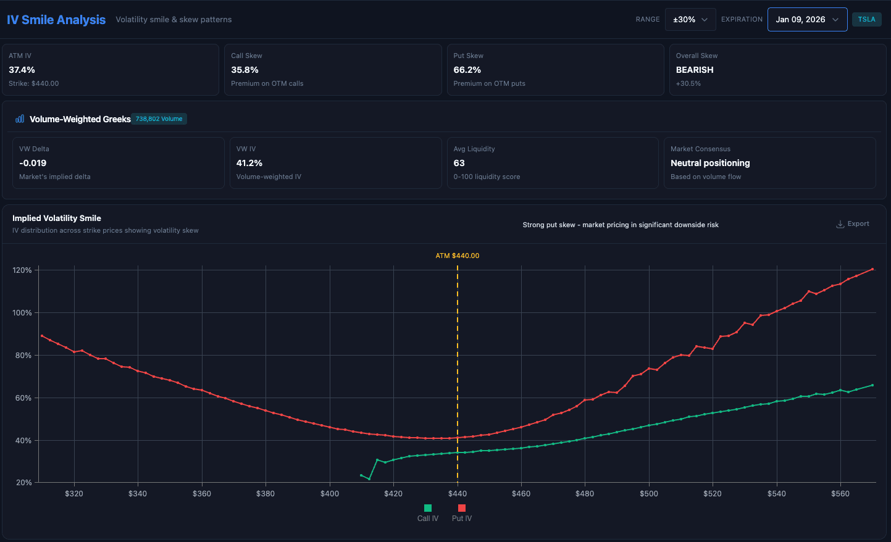Viewport: 891px width, 542px height.
Task: Click the Premium on OTM puts caption
Action: coord(490,83)
